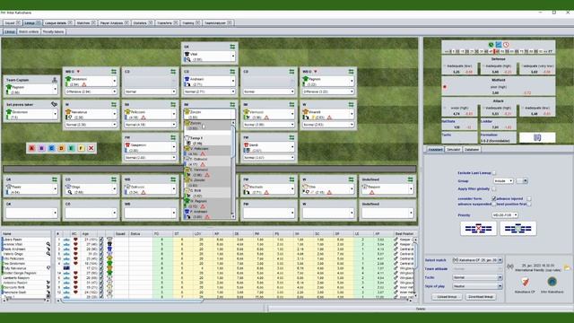Toggle checkbox in Libero Pasini table row
This screenshot has width=574, height=323.
click(101, 240)
